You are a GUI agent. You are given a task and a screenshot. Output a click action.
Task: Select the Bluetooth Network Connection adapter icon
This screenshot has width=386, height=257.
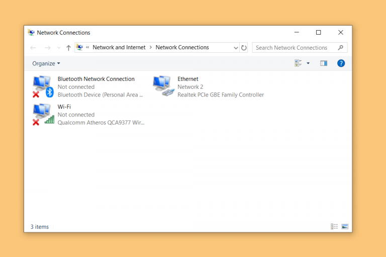point(43,86)
